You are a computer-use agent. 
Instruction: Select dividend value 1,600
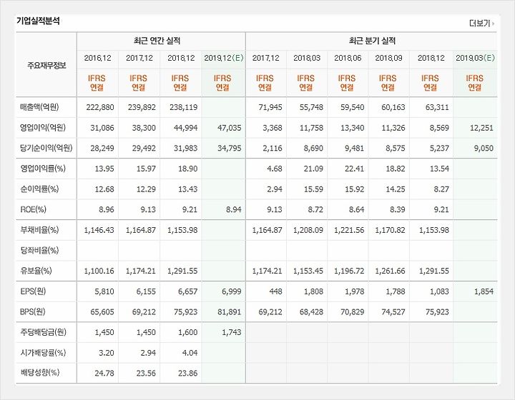[188, 332]
